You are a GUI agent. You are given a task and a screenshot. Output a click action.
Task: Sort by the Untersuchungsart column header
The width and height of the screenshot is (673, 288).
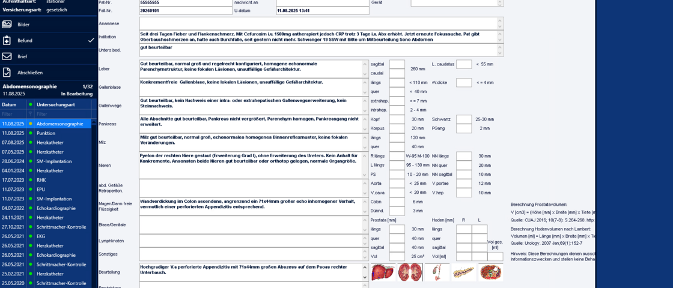click(62, 104)
